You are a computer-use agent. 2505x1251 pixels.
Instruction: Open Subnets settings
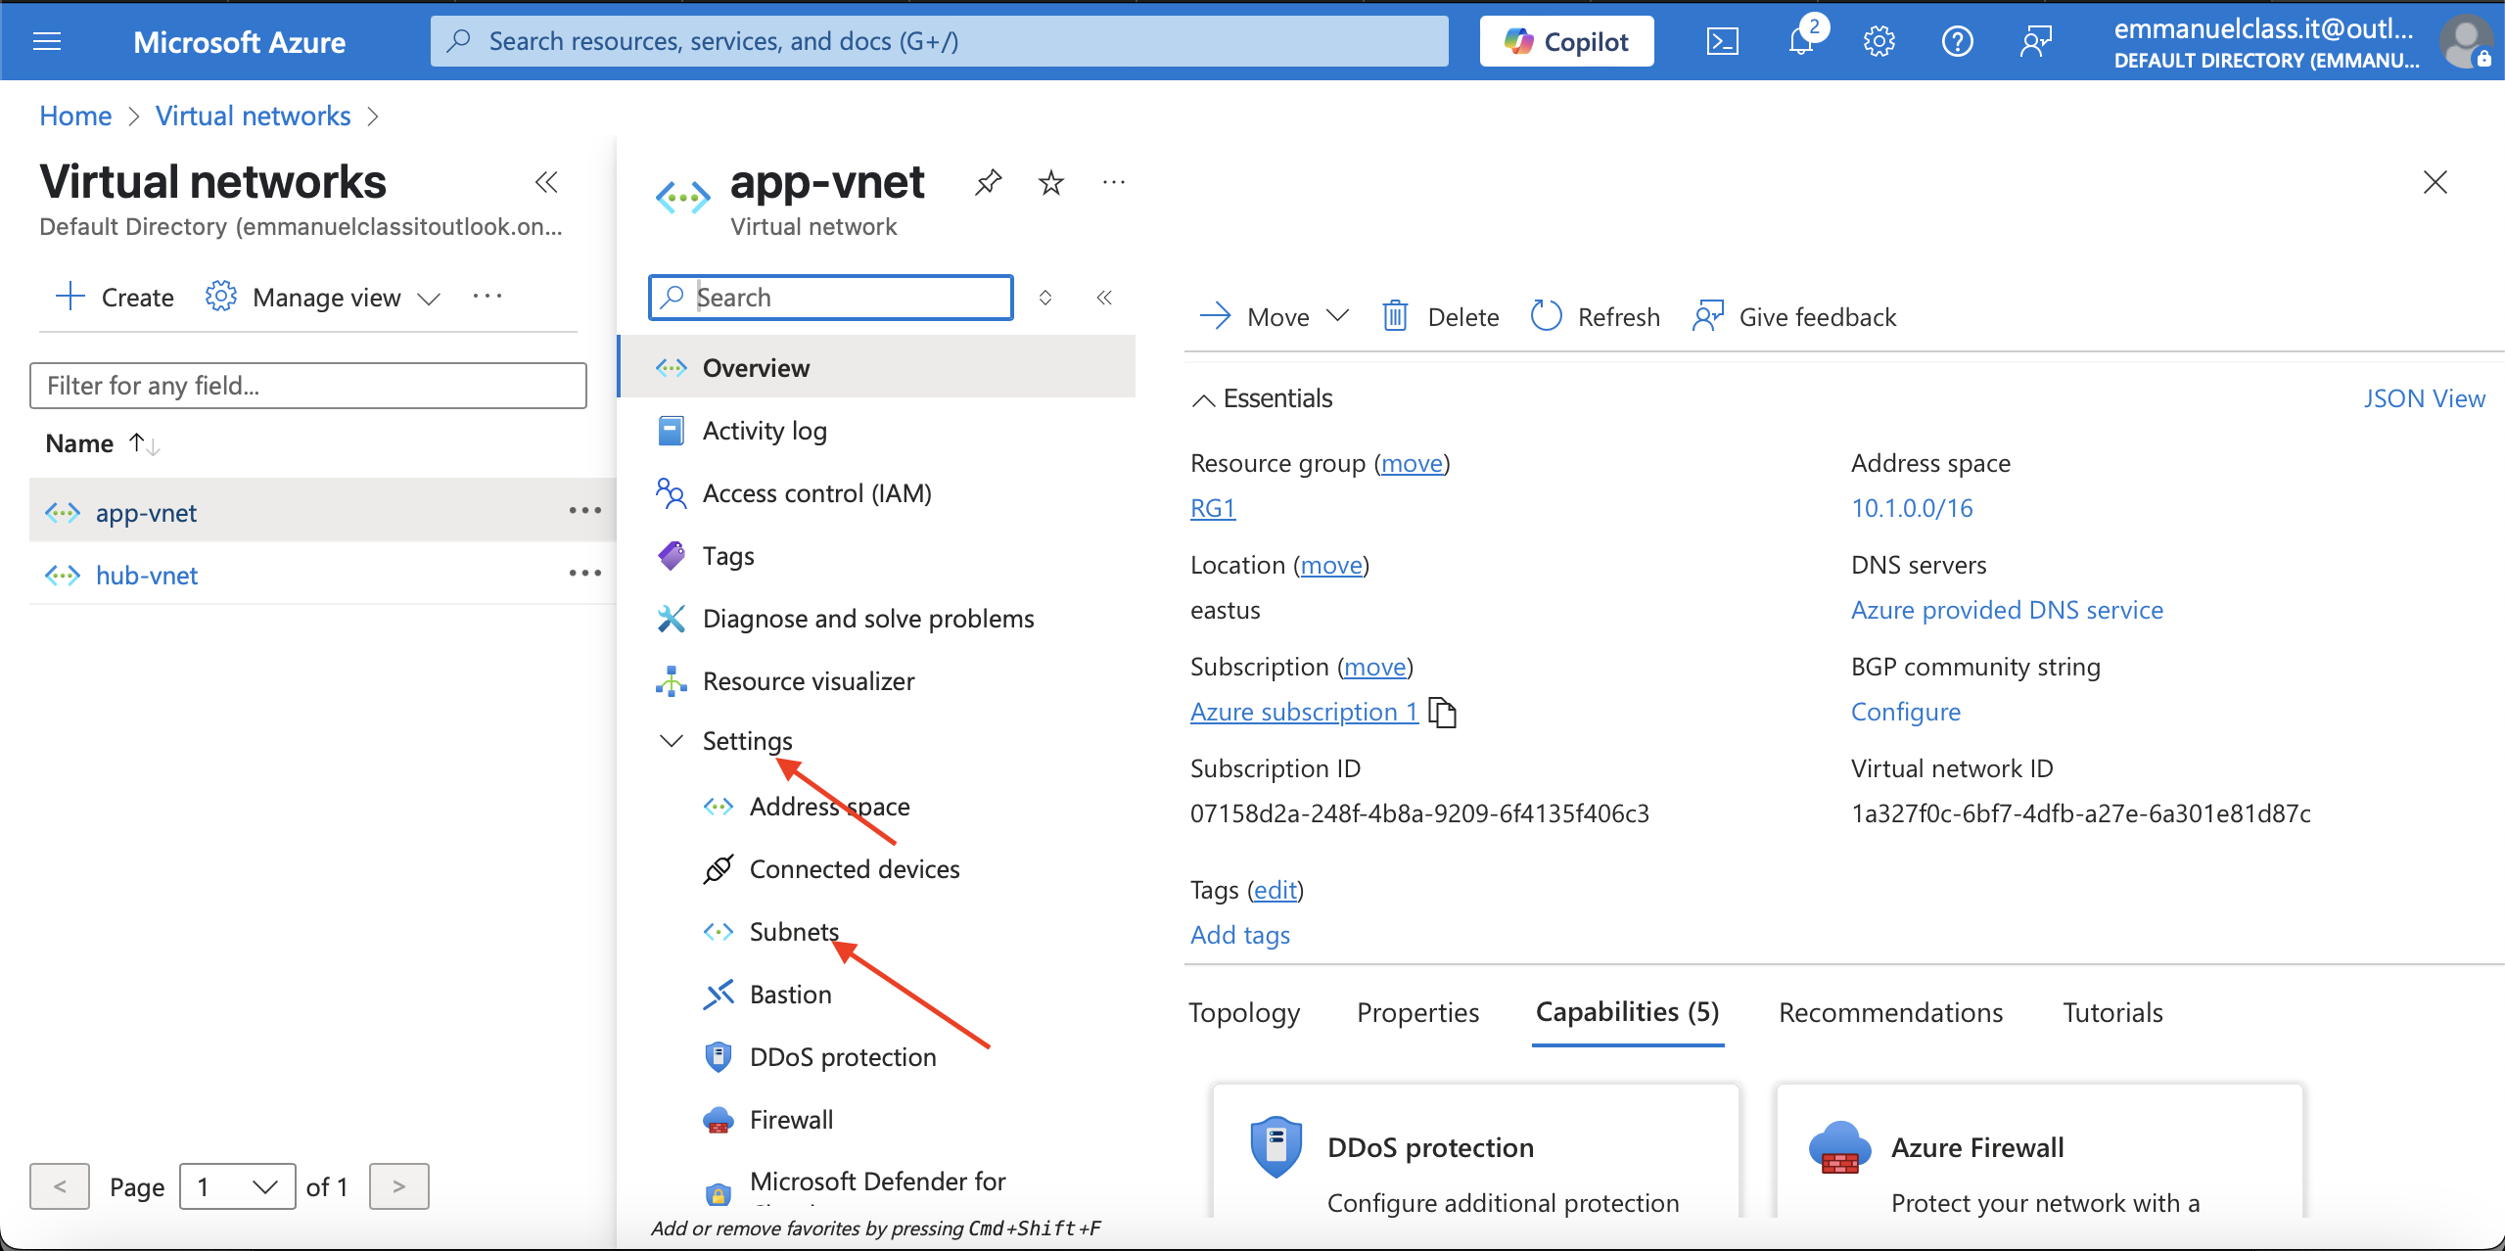point(793,931)
